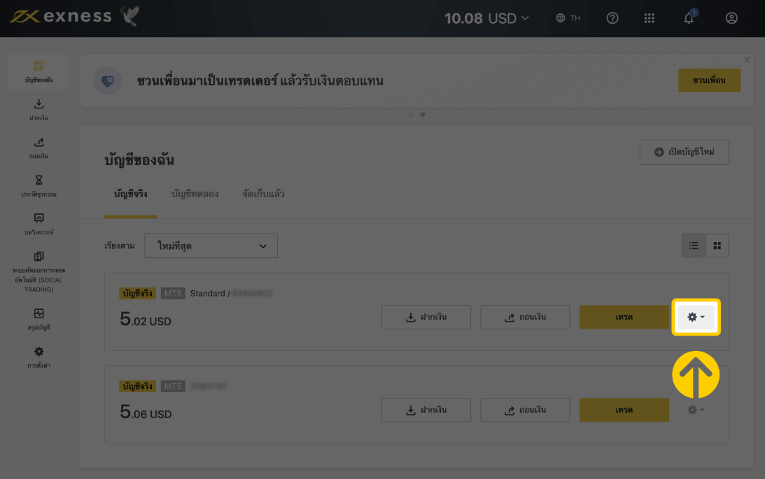This screenshot has height=479, width=765.
Task: Open the apps grid menu icon
Action: [650, 19]
